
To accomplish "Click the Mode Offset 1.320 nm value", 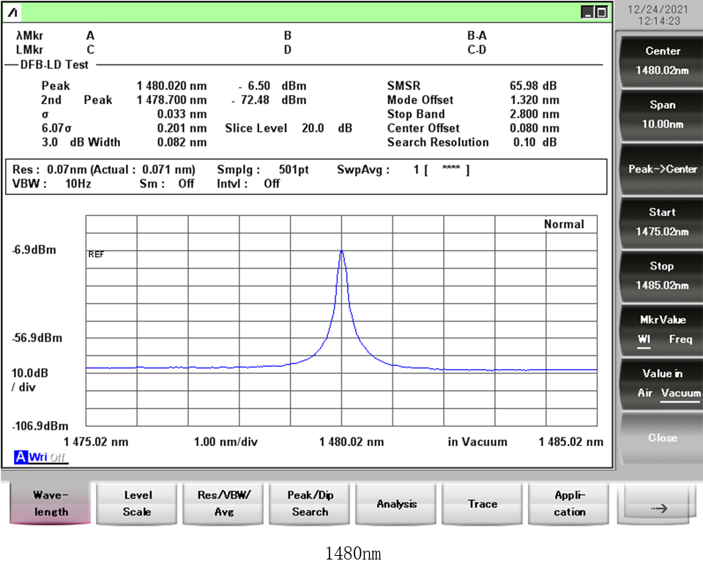I will (x=535, y=100).
